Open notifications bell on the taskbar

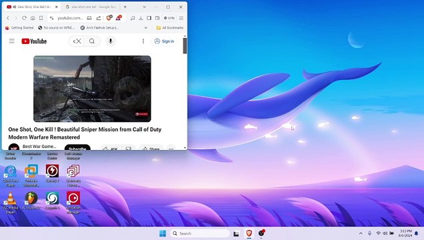point(417,233)
